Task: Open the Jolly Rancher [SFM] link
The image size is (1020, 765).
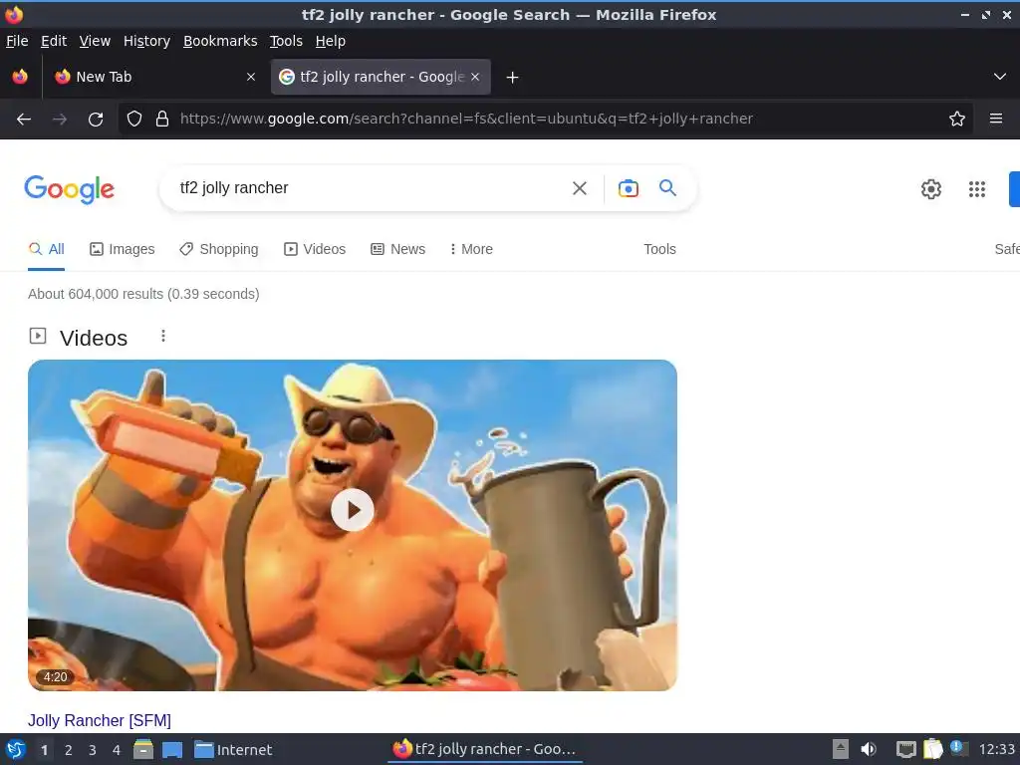Action: coord(100,720)
